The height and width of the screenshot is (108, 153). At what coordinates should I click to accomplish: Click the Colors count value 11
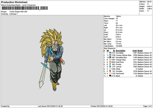[x=148, y=4]
